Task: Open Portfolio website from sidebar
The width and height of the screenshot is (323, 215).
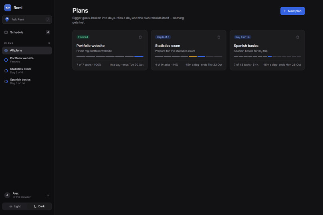Action: coord(27,60)
